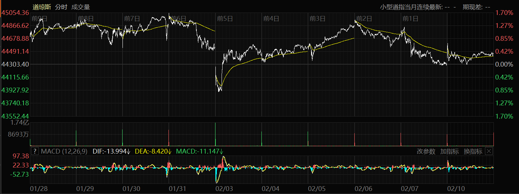Select the MACD (12,26,9) indicator label
519x194 pixels.
tap(64, 151)
